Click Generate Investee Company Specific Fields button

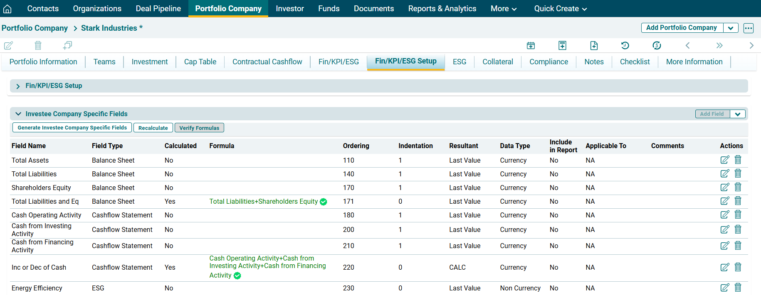72,128
